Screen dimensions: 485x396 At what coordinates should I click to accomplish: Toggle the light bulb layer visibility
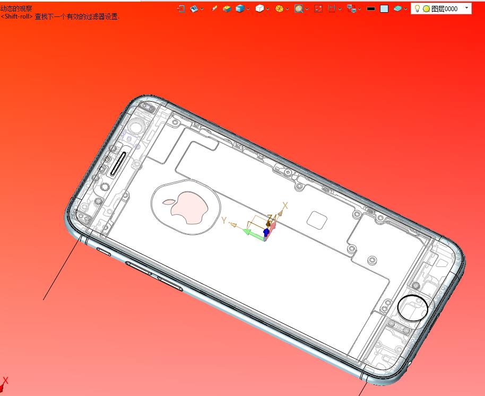pyautogui.click(x=417, y=8)
